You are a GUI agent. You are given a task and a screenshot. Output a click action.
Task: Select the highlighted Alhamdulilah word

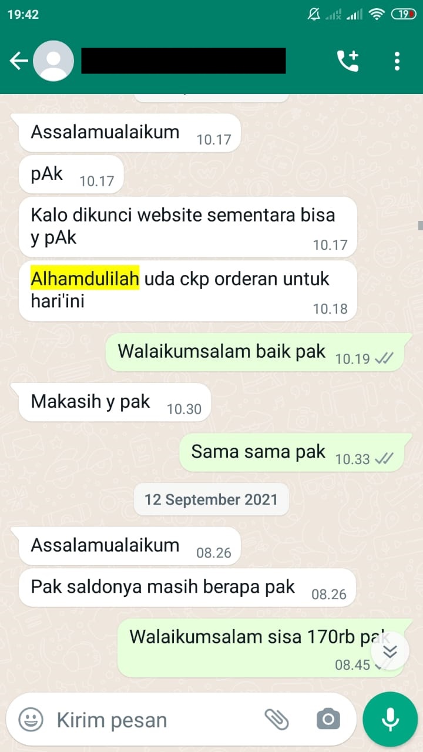point(85,278)
